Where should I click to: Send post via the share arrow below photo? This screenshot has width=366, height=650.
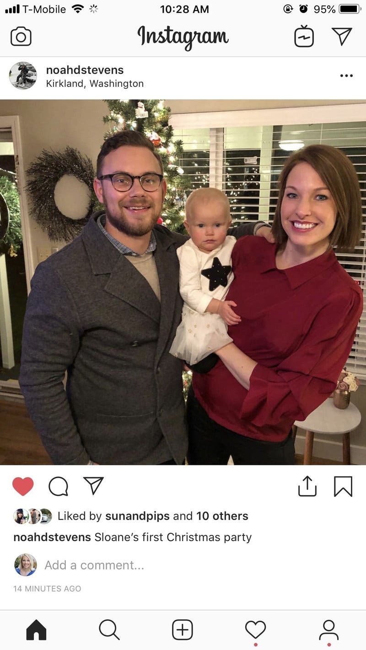tap(93, 485)
